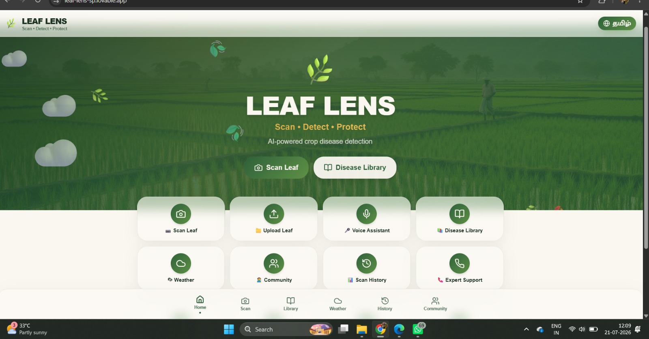Select History in bottom navigation
The width and height of the screenshot is (649, 339).
tap(385, 304)
